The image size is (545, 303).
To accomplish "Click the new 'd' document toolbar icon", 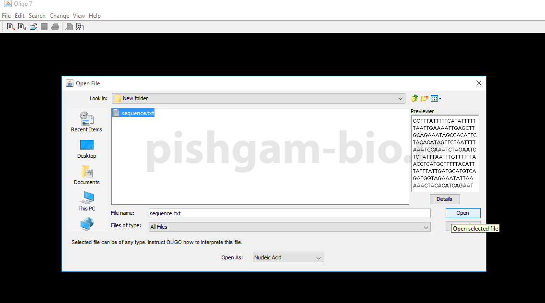I will click(22, 27).
